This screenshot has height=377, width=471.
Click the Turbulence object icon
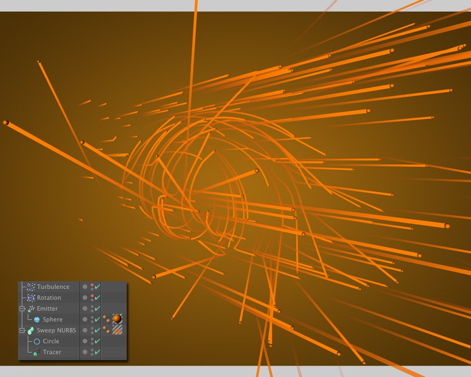(31, 287)
